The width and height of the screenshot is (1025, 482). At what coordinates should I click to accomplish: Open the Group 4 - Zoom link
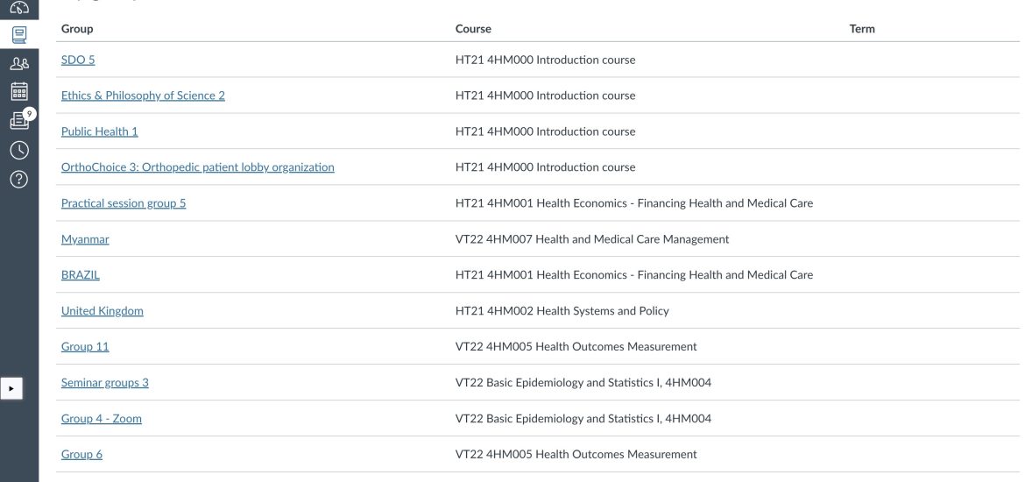pos(102,419)
